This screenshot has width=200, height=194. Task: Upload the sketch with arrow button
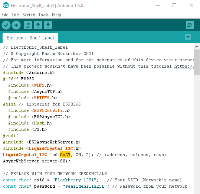(x=16, y=25)
